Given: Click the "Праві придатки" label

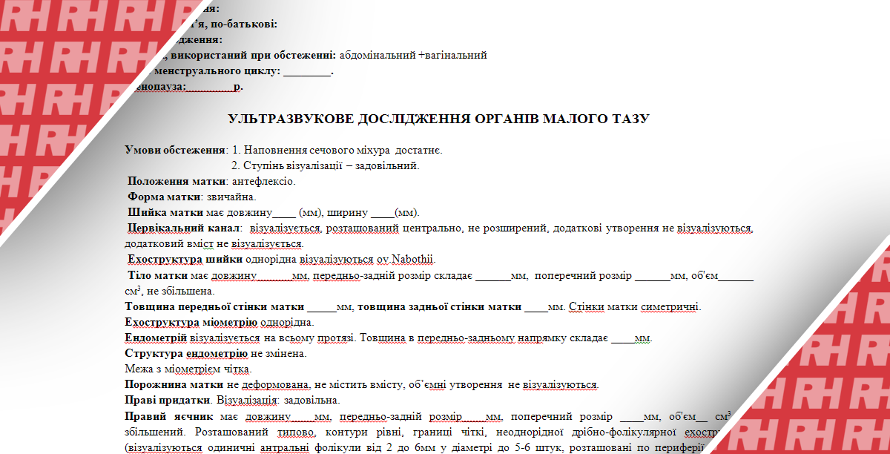Looking at the screenshot, I should 168,401.
